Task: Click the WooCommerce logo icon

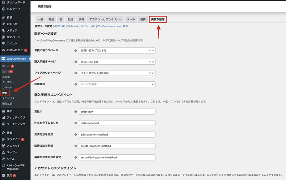Action: pos(3,59)
